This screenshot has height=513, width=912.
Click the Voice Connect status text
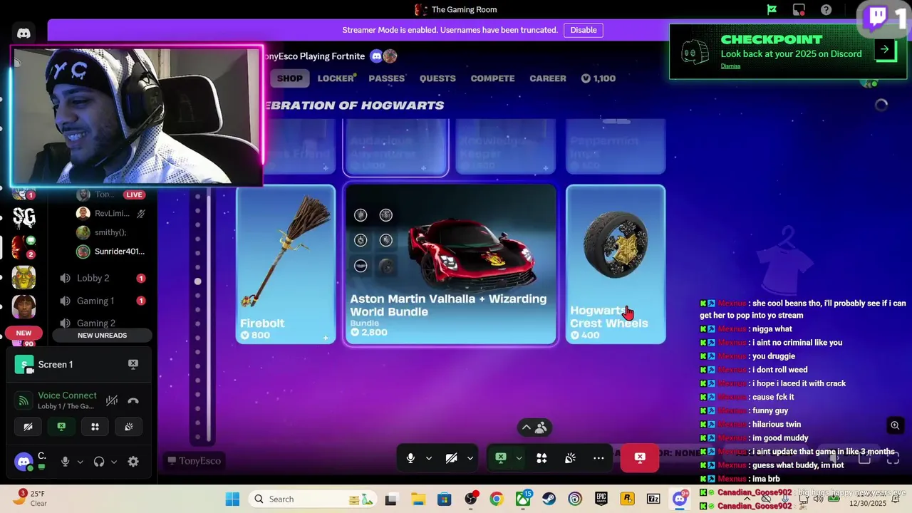(x=67, y=395)
